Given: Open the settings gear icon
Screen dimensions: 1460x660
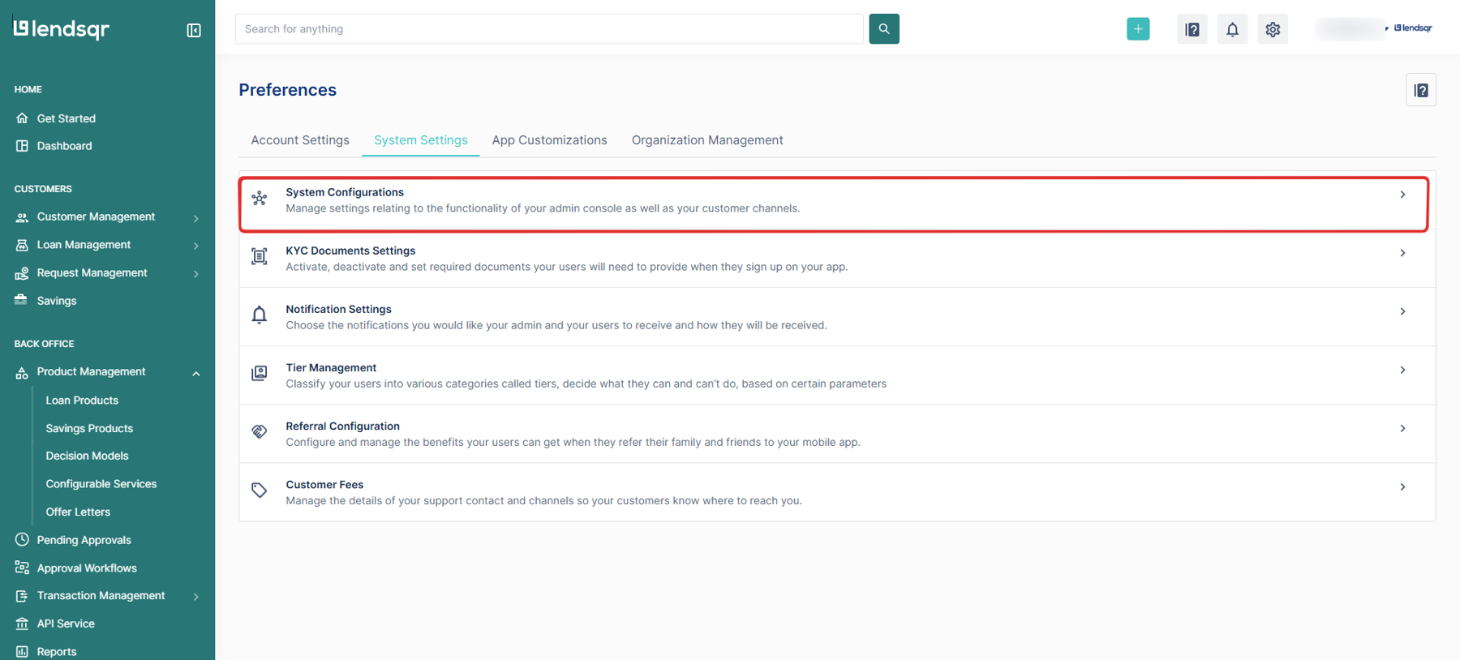Looking at the screenshot, I should click(1272, 29).
